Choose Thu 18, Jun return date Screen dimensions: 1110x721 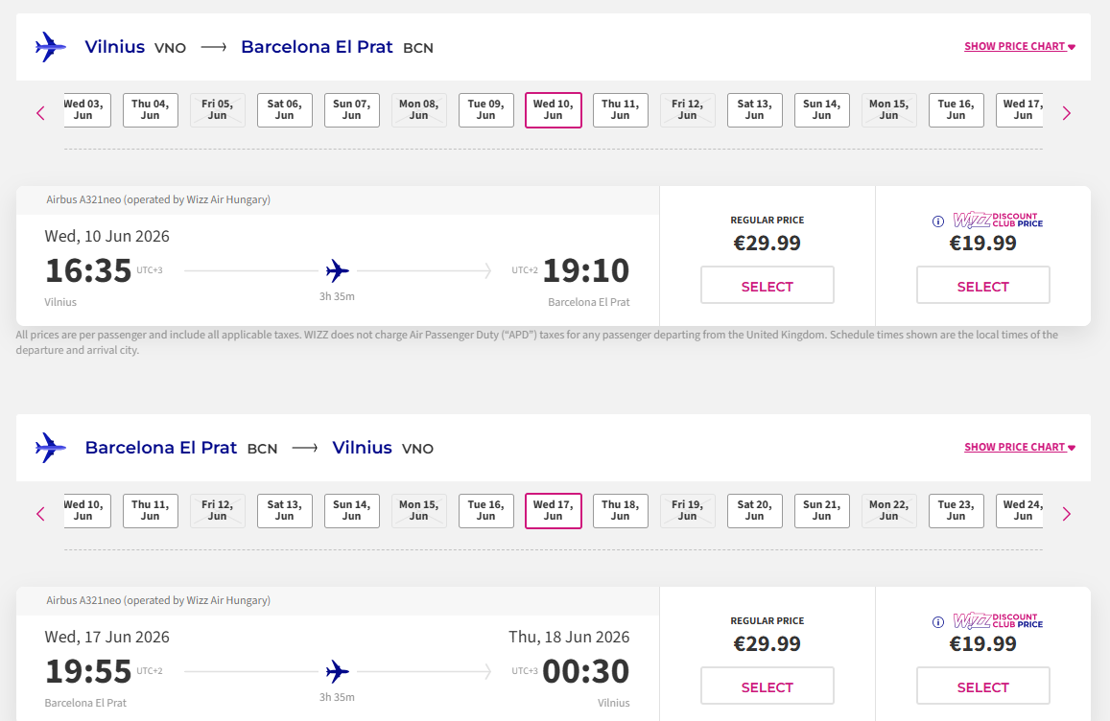[x=620, y=510]
